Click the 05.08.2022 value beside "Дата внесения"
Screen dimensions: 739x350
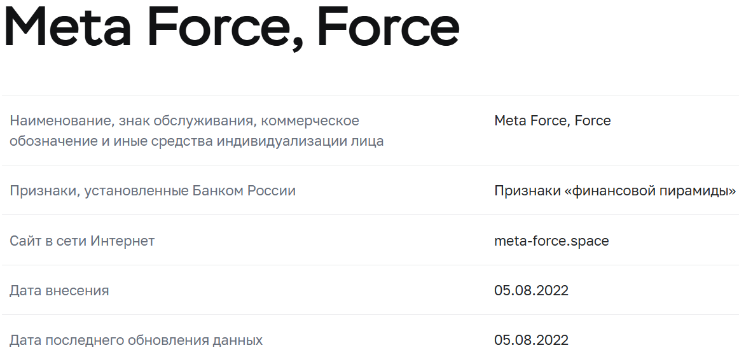pyautogui.click(x=531, y=291)
